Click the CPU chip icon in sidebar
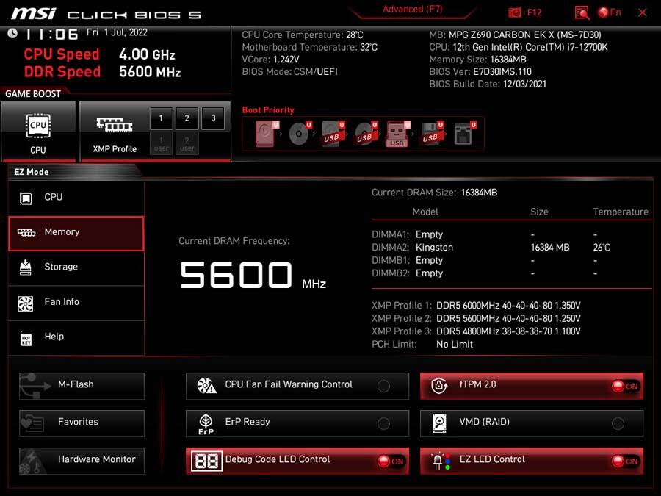The image size is (661, 496). tap(26, 198)
